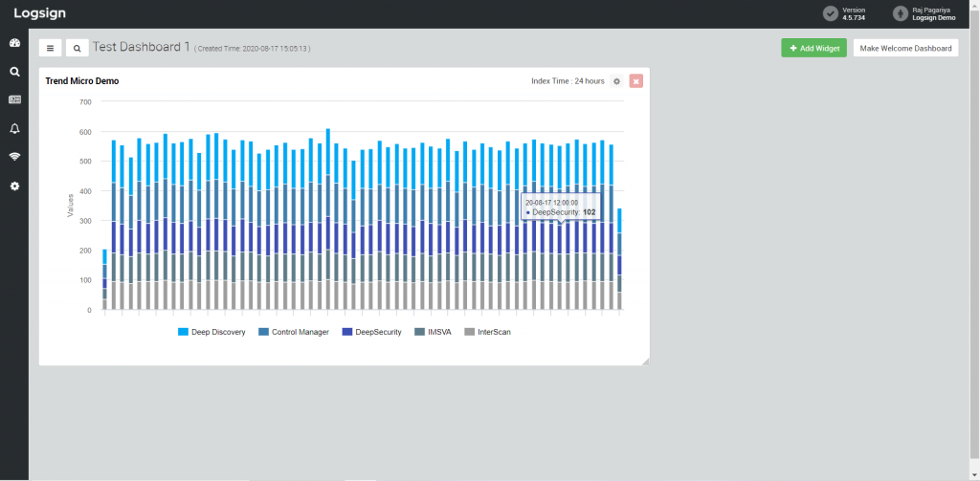Click the Logsign logo
The height and width of the screenshot is (481, 980).
pos(40,13)
